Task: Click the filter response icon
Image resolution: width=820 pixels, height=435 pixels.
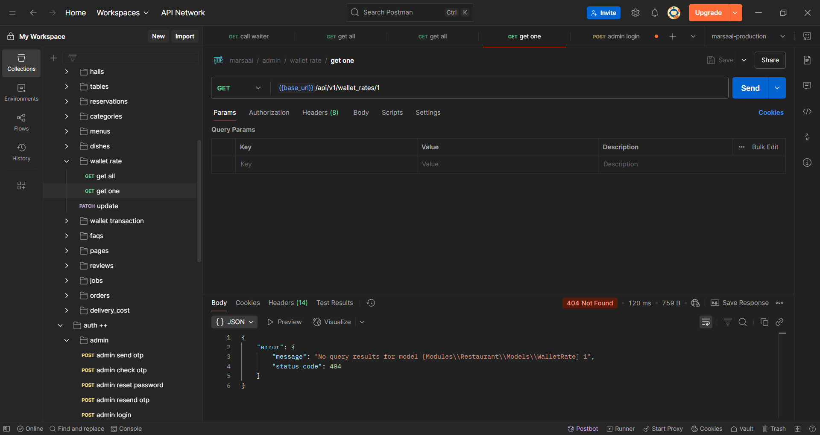Action: 728,322
